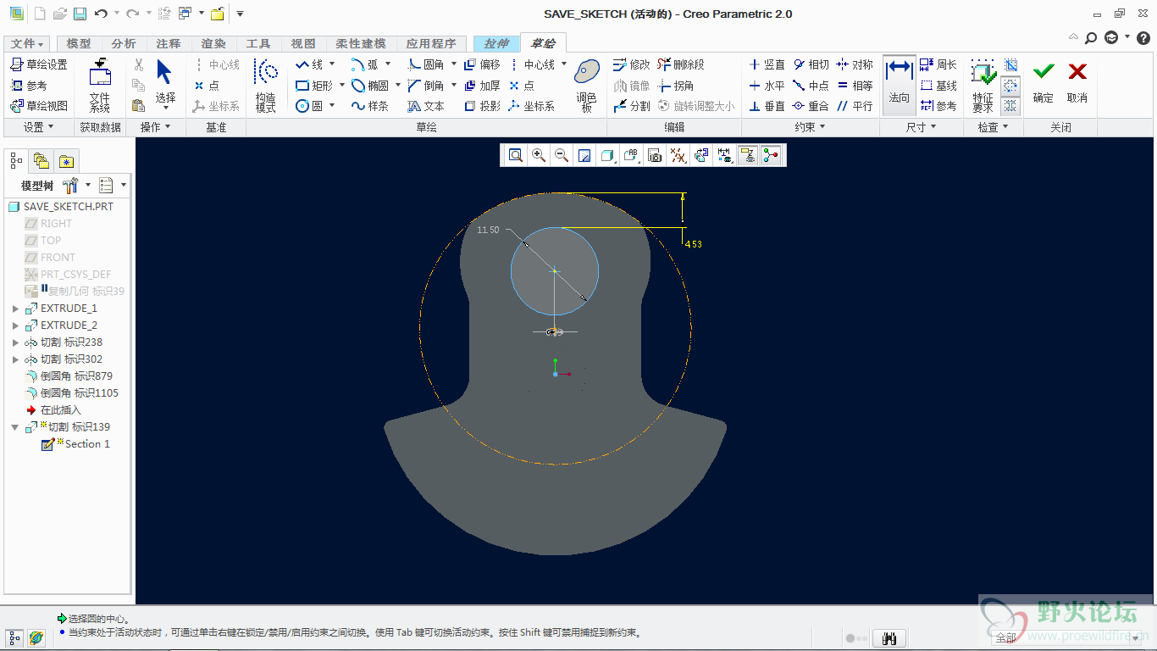Open the 检查 group dropdown
Screen dimensions: 1157x651
click(994, 127)
